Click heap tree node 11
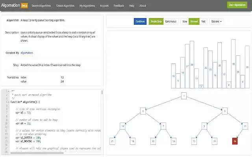 pyautogui.click(x=245, y=126)
